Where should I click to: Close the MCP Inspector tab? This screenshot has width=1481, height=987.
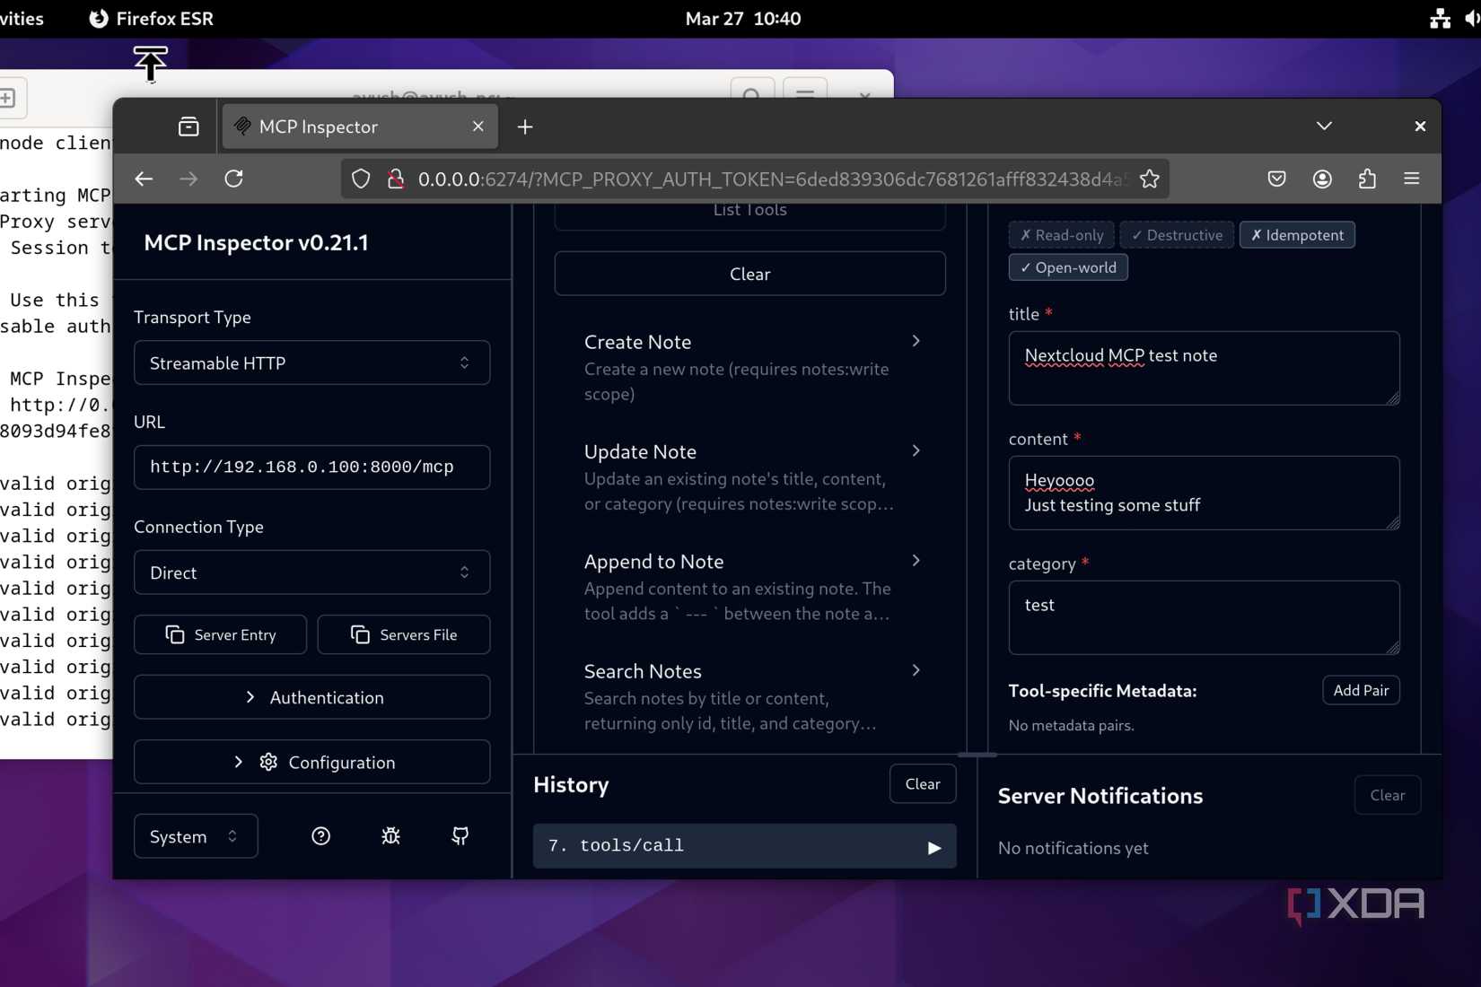(478, 127)
